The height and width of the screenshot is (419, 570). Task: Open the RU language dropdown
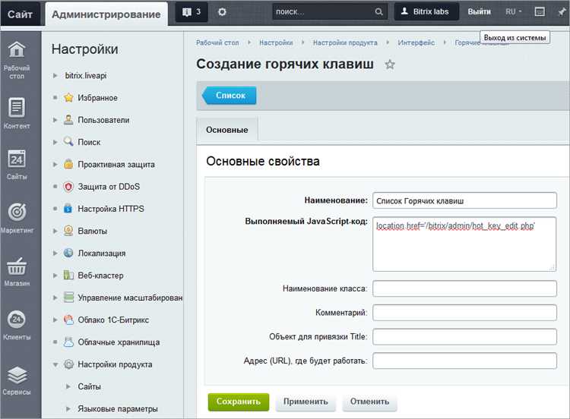click(513, 12)
